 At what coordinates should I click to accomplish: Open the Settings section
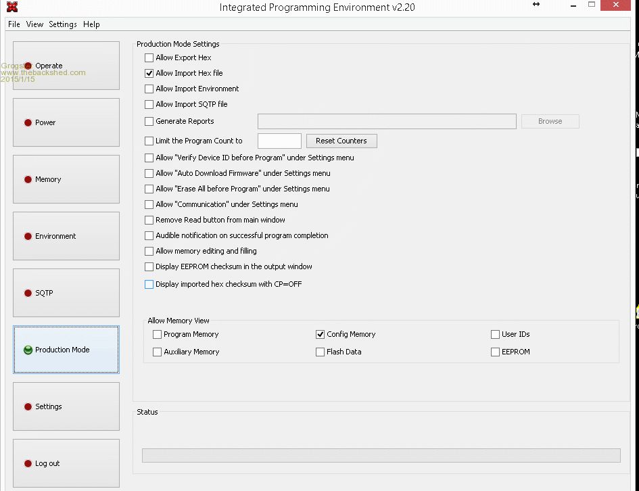point(66,406)
